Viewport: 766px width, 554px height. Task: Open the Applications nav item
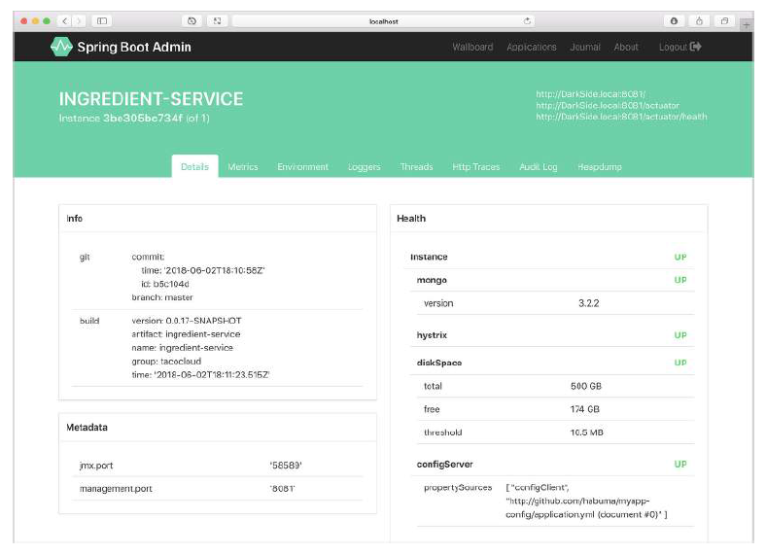pos(532,47)
